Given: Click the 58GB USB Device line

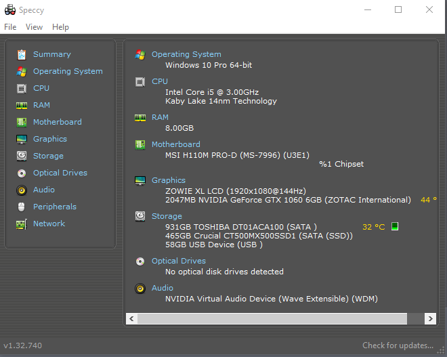Looking at the screenshot, I should coord(214,245).
